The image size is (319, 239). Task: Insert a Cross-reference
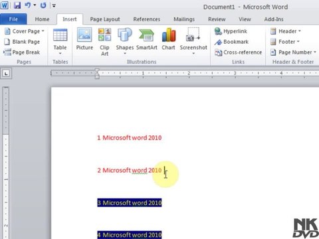238,52
